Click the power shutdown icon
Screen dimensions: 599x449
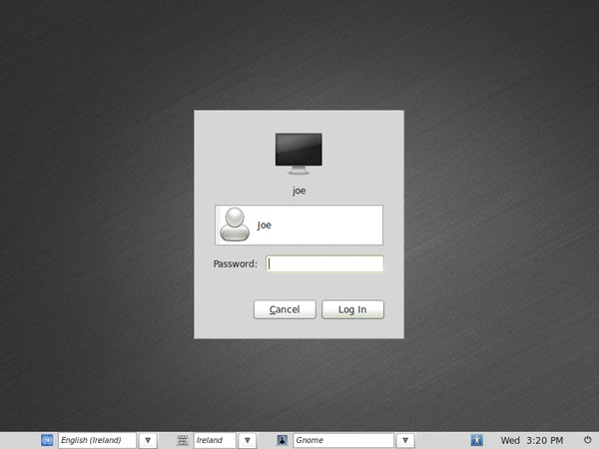pyautogui.click(x=587, y=440)
